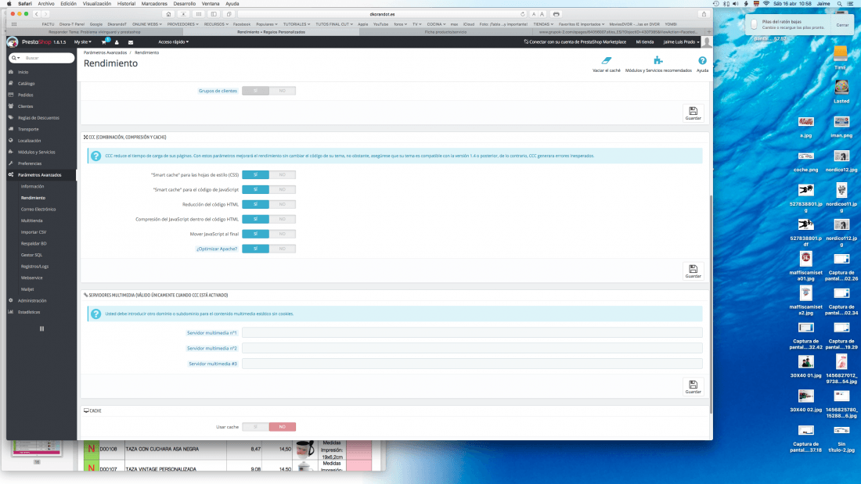Expand TUTORIALES bookmarks folder
The image size is (861, 484).
pyautogui.click(x=297, y=24)
